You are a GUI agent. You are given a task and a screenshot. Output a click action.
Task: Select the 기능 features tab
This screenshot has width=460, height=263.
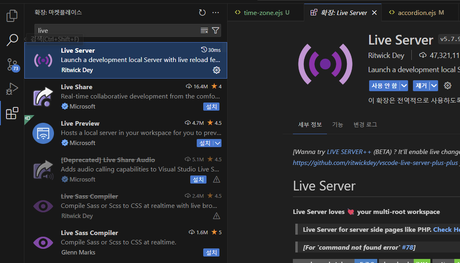337,124
